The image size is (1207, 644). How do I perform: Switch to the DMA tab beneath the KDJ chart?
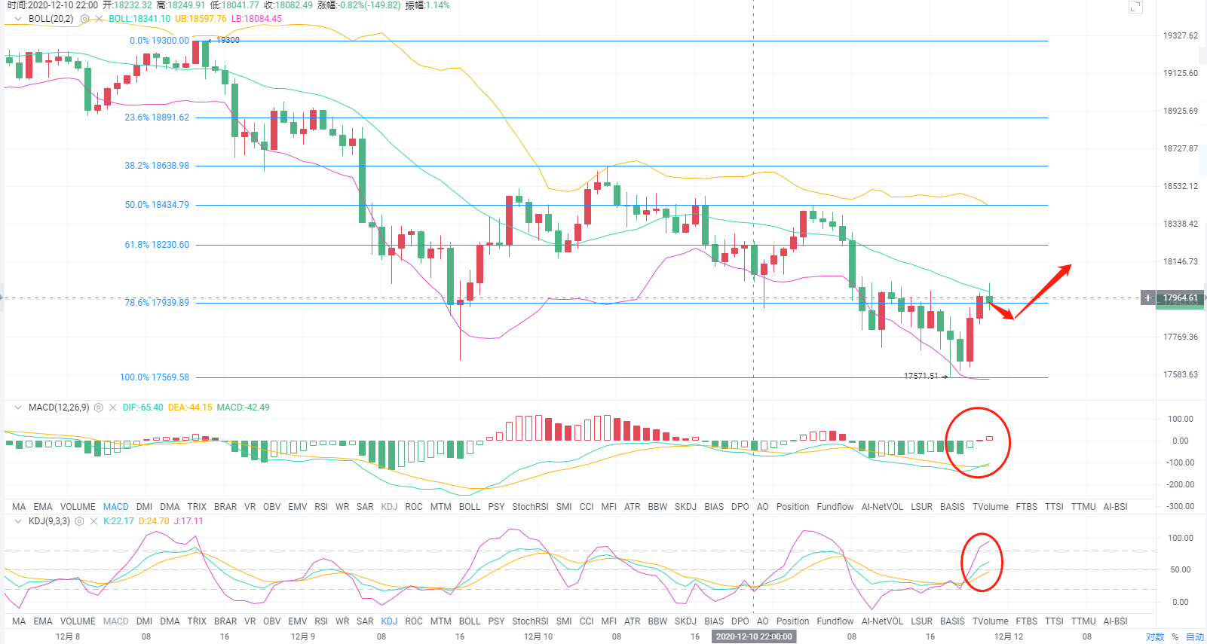pyautogui.click(x=170, y=621)
